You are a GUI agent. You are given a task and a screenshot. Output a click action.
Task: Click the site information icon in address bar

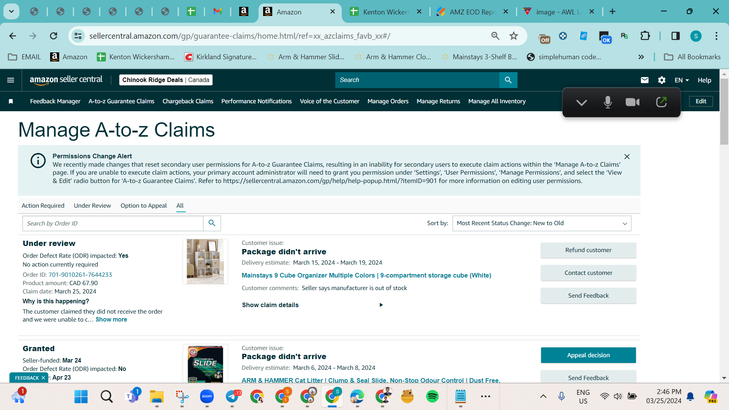click(x=78, y=36)
